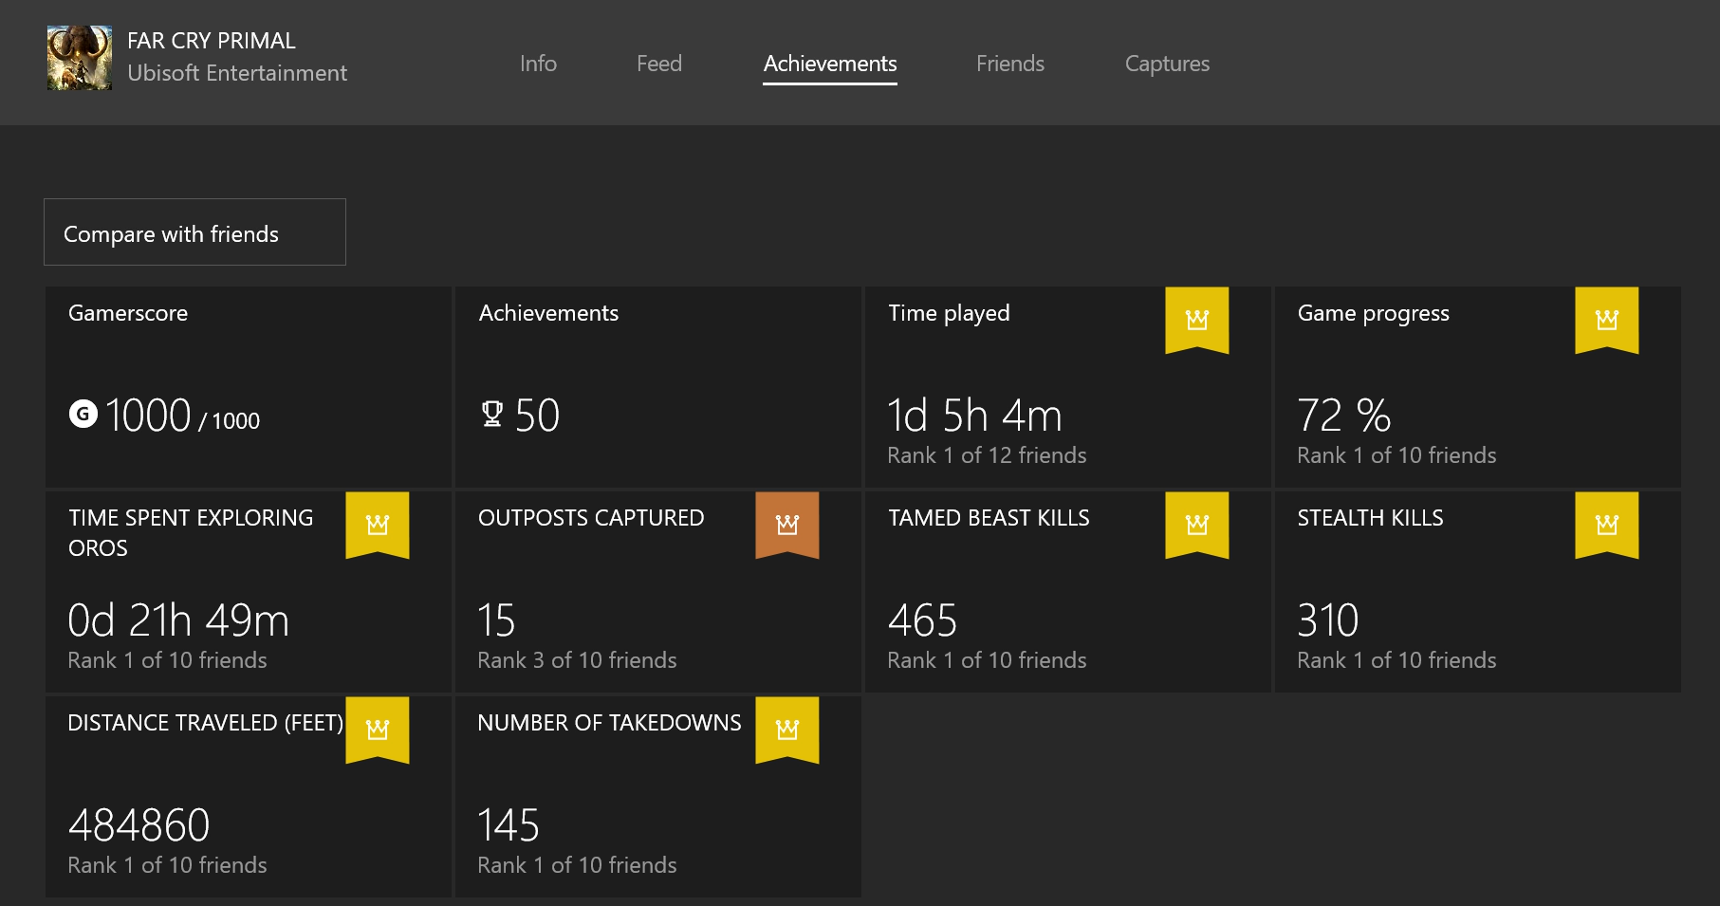Click the Achievements trophy icon

point(492,414)
